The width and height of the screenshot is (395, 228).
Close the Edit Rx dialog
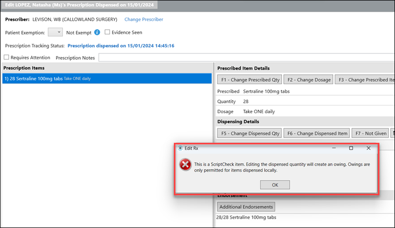(369, 148)
